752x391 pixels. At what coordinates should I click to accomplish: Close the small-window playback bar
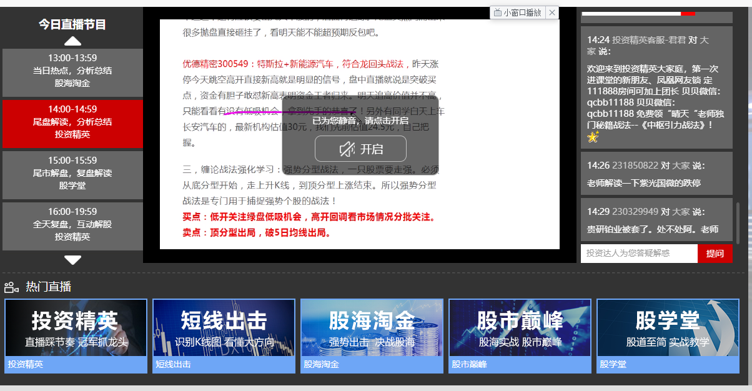(x=552, y=12)
